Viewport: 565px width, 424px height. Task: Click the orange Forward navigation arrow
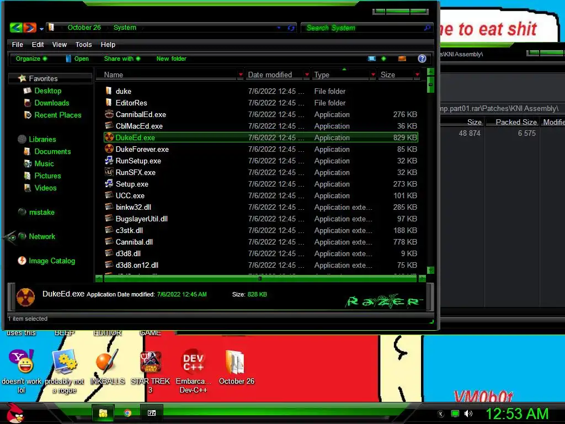[30, 28]
